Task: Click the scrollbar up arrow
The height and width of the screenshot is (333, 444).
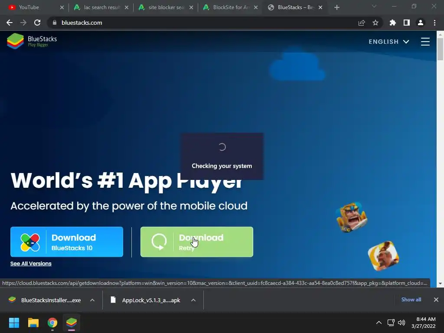Action: click(440, 35)
